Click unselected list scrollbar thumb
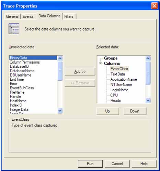The image size is (160, 171). (60, 71)
